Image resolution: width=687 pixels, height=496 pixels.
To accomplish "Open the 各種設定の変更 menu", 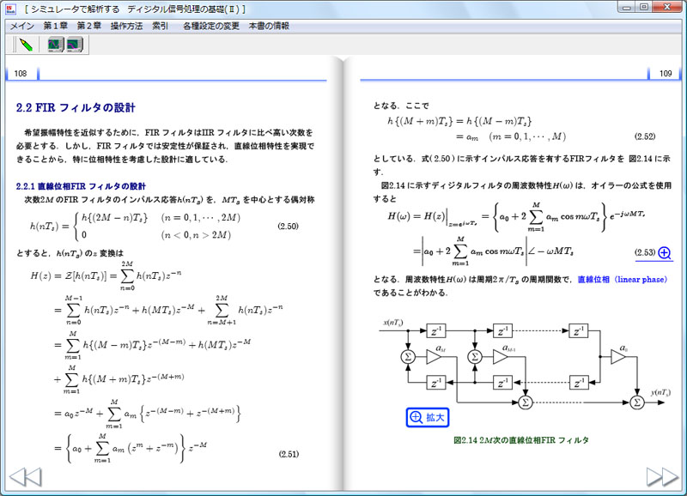I will pos(211,26).
